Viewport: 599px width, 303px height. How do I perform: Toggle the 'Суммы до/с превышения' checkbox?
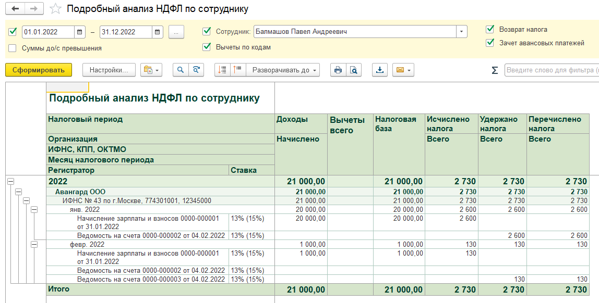coord(13,48)
